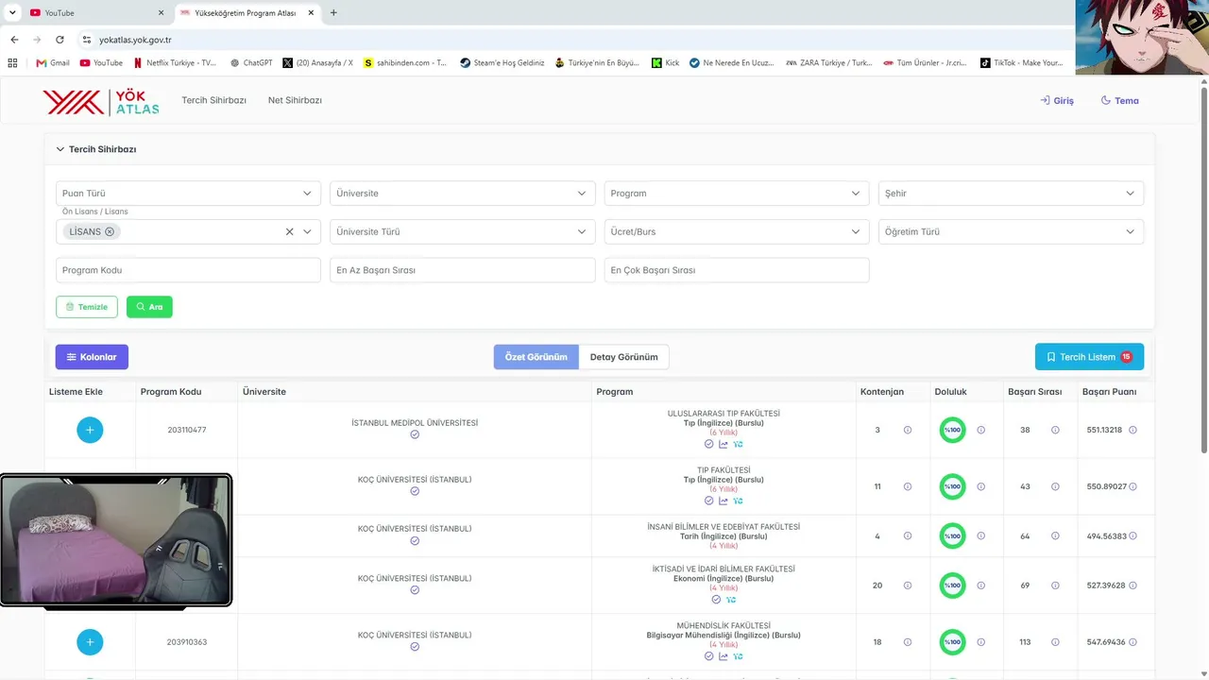Image resolution: width=1209 pixels, height=680 pixels.
Task: Open doluluk info icon in Tarih (İngilizce) row
Action: tap(980, 535)
